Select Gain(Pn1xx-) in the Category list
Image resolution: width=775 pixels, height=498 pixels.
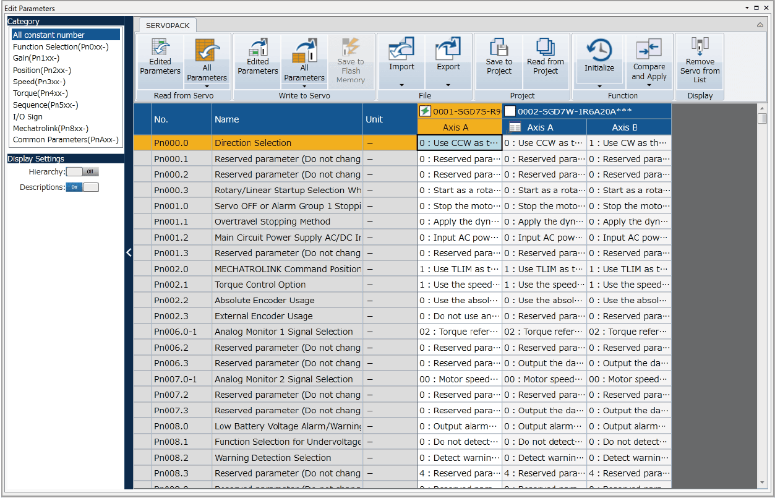[36, 58]
